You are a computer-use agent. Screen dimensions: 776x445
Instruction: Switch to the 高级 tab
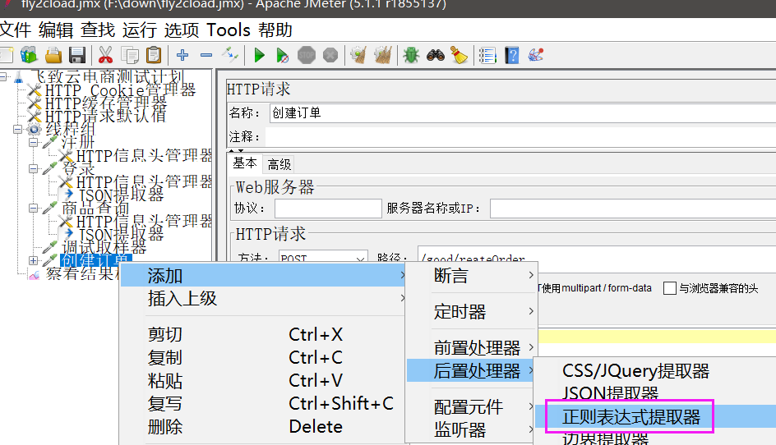[279, 164]
